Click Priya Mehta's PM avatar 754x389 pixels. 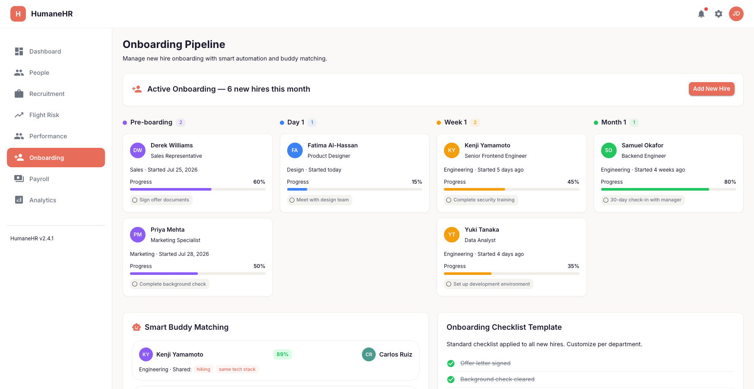click(x=138, y=235)
